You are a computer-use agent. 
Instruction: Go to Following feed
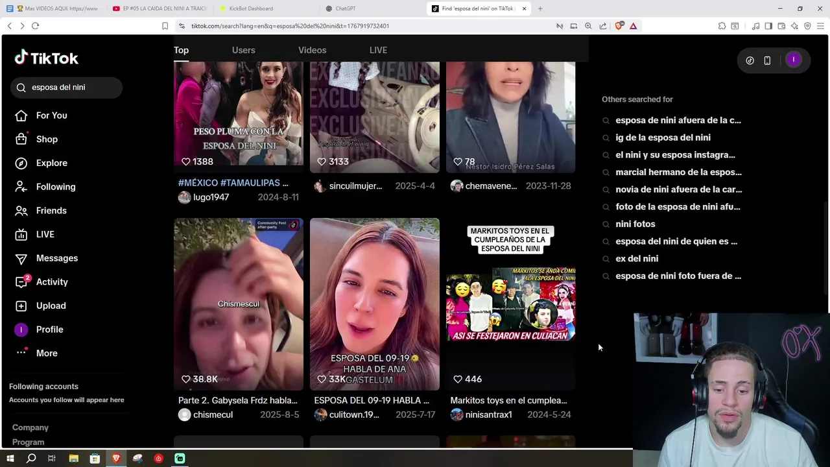pyautogui.click(x=45, y=187)
